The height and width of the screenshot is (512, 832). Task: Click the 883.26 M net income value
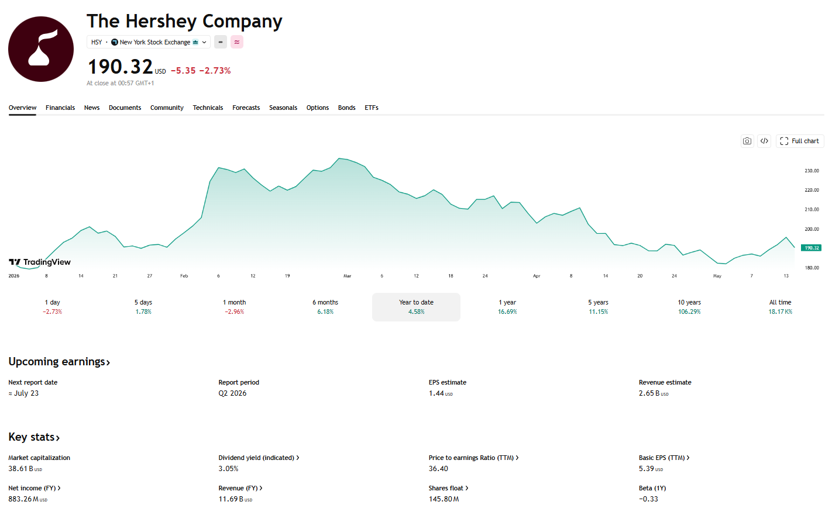[28, 499]
